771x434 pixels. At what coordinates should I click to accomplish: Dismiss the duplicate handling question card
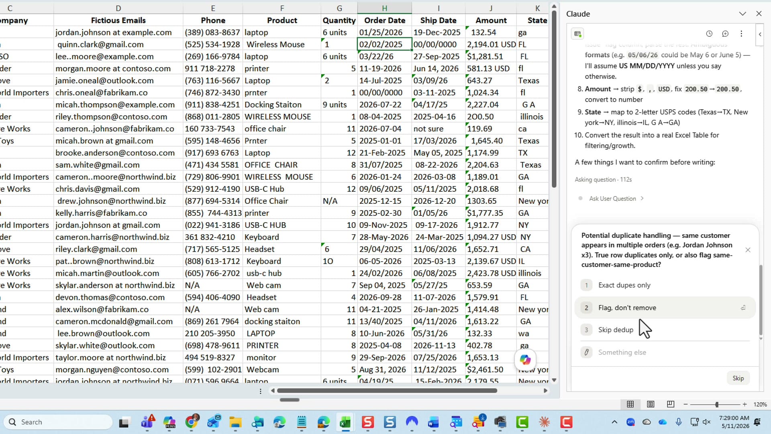(x=748, y=250)
